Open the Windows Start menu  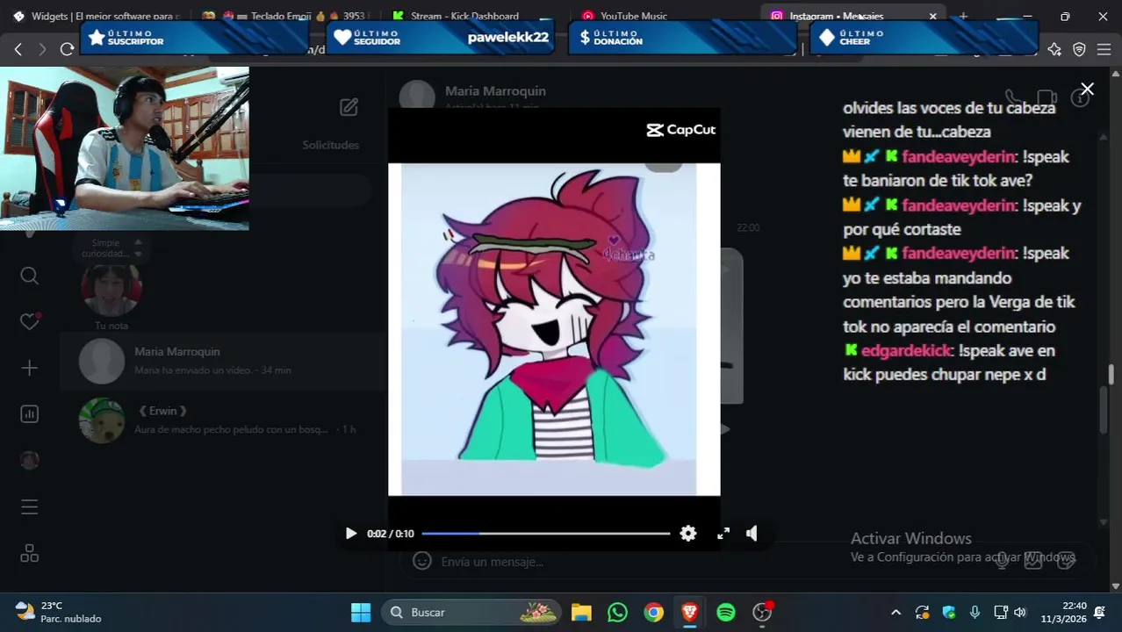pyautogui.click(x=361, y=612)
